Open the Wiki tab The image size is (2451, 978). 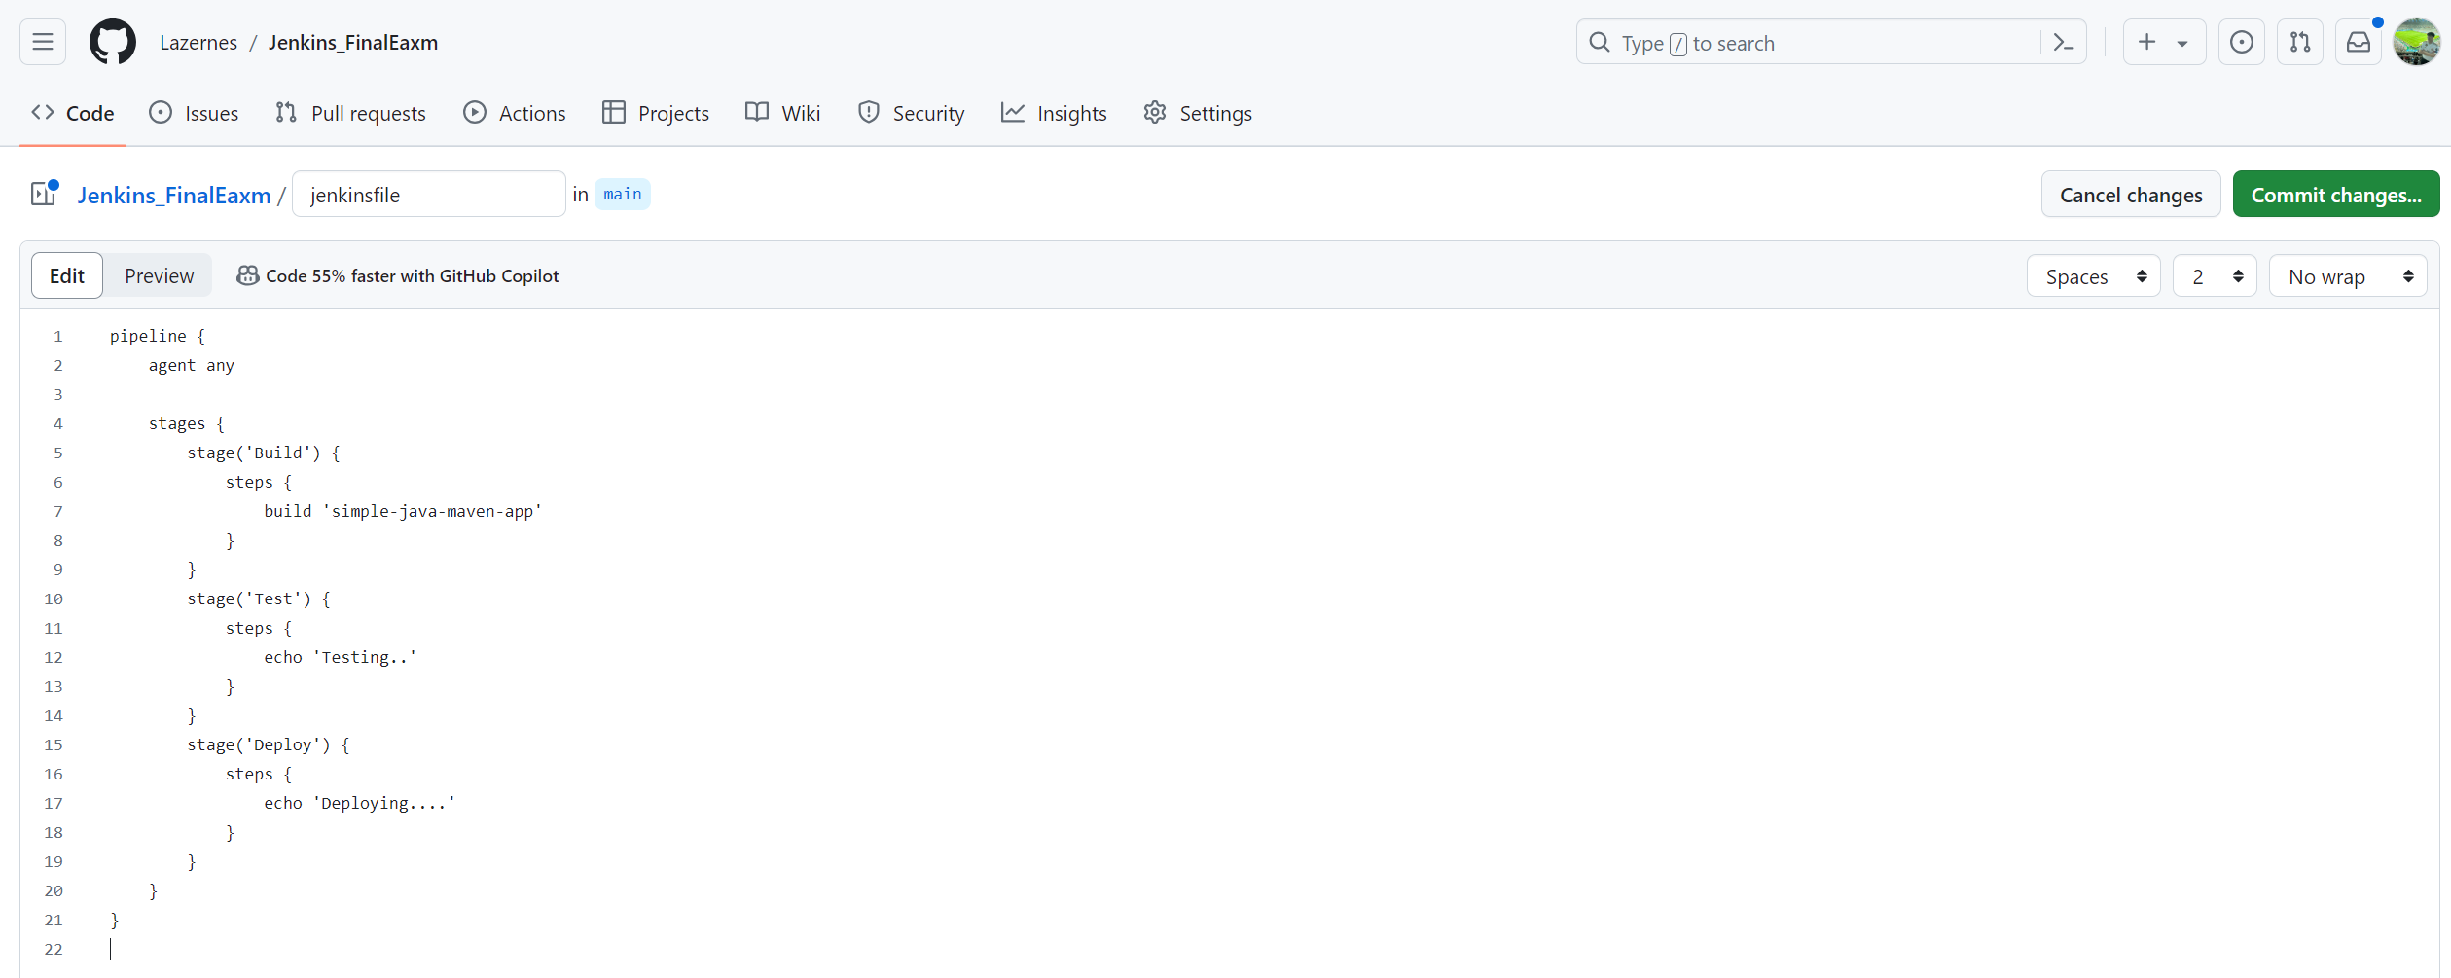tap(783, 113)
